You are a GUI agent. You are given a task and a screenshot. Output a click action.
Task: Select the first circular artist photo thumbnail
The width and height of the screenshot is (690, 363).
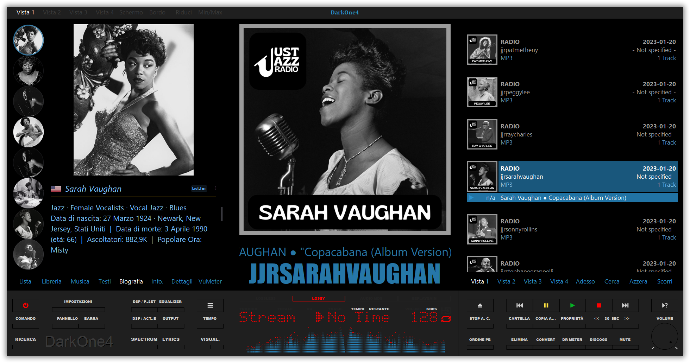click(x=29, y=40)
